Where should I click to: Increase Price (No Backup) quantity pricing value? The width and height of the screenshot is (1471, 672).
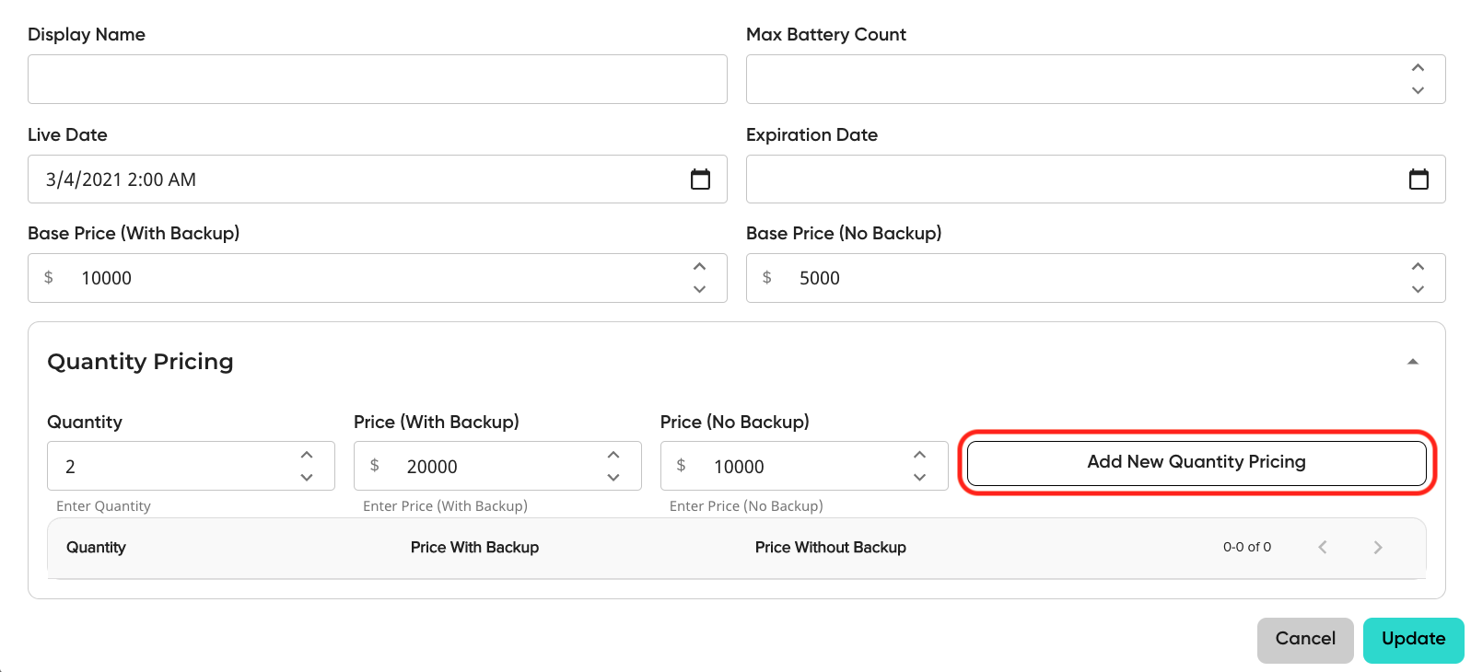(919, 455)
